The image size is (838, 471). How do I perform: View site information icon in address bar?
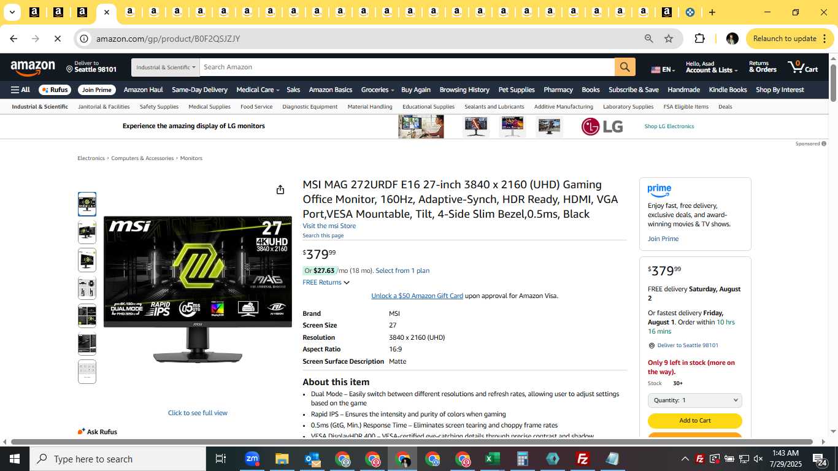pyautogui.click(x=84, y=39)
